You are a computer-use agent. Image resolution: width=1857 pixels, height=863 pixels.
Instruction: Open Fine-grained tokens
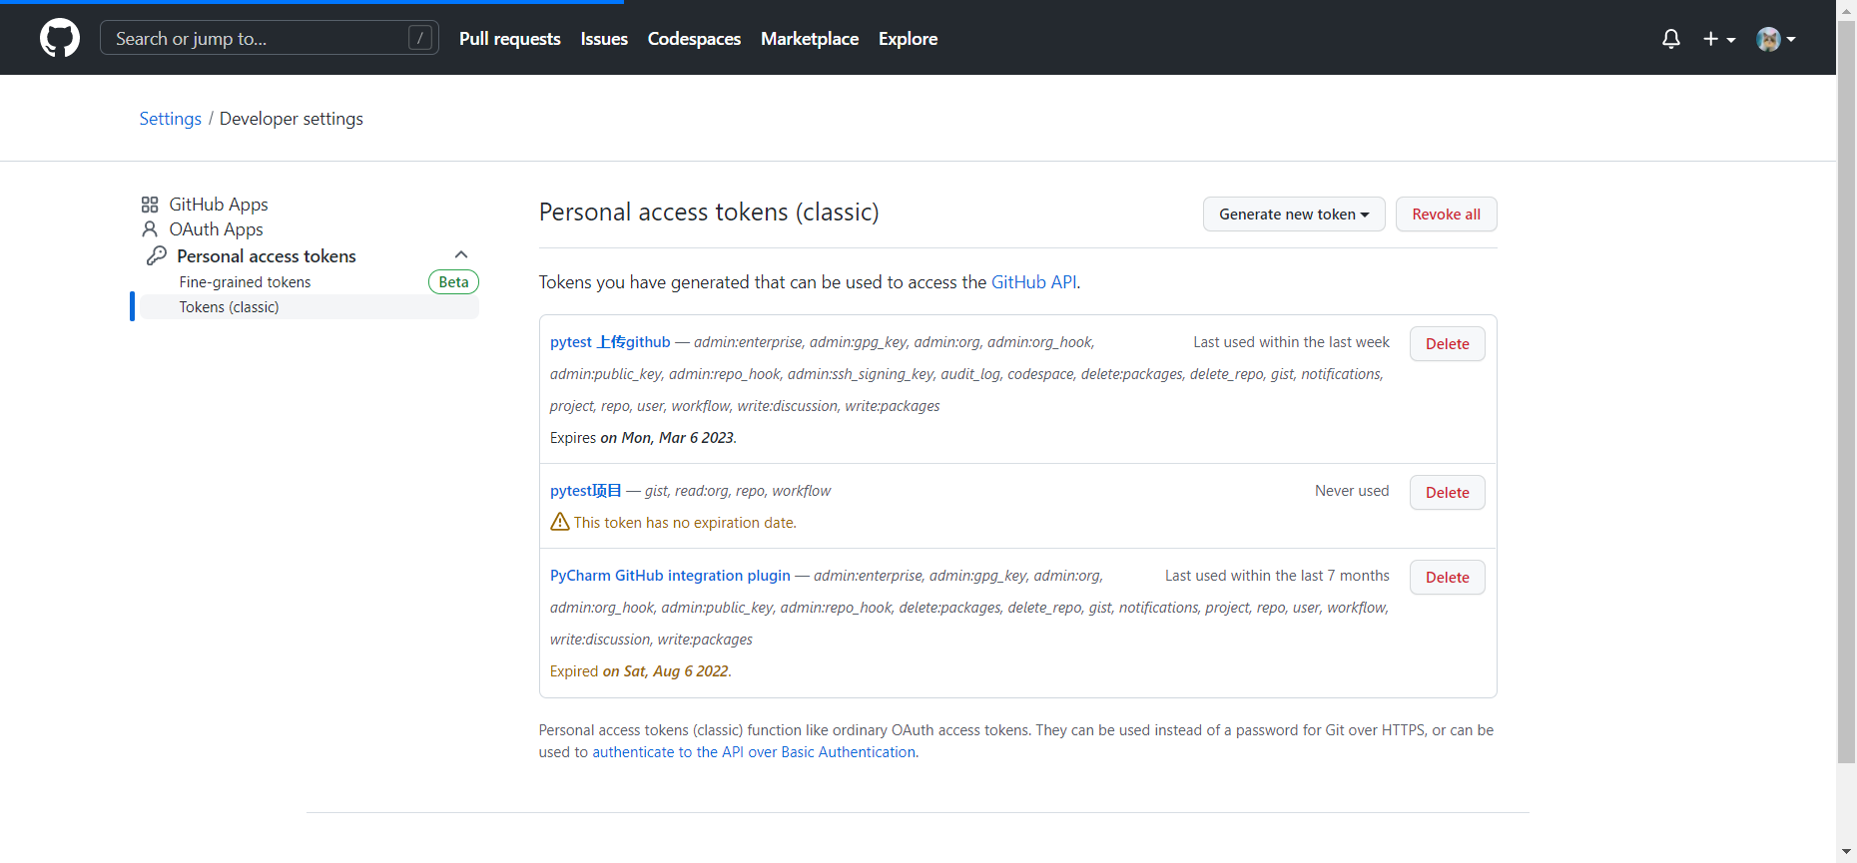tap(245, 282)
